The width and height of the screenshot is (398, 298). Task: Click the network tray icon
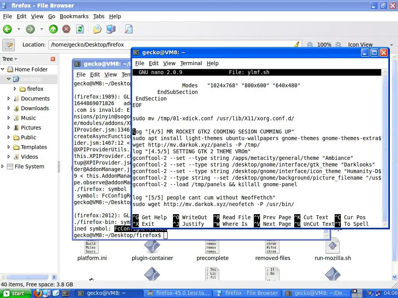point(378,293)
